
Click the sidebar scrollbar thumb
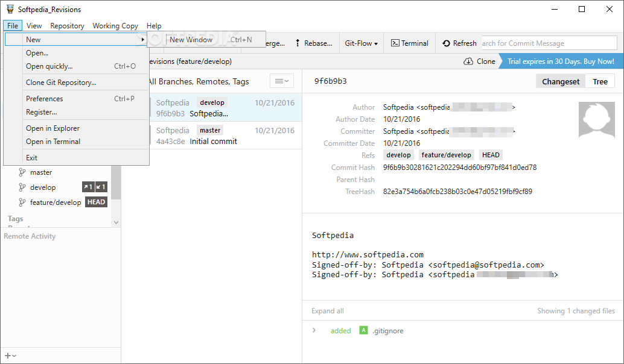pos(116,183)
